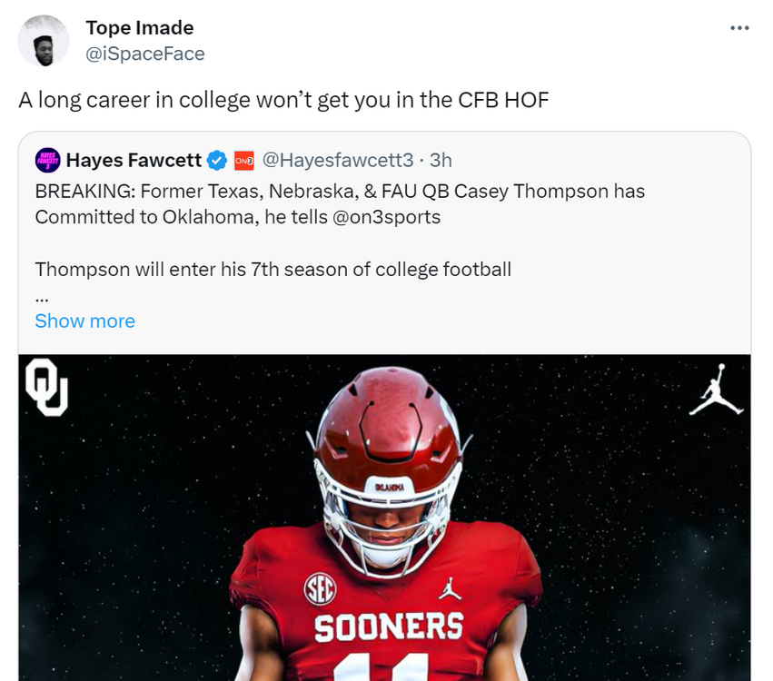
Task: Click the white OU logo in the image
Action: (x=45, y=387)
